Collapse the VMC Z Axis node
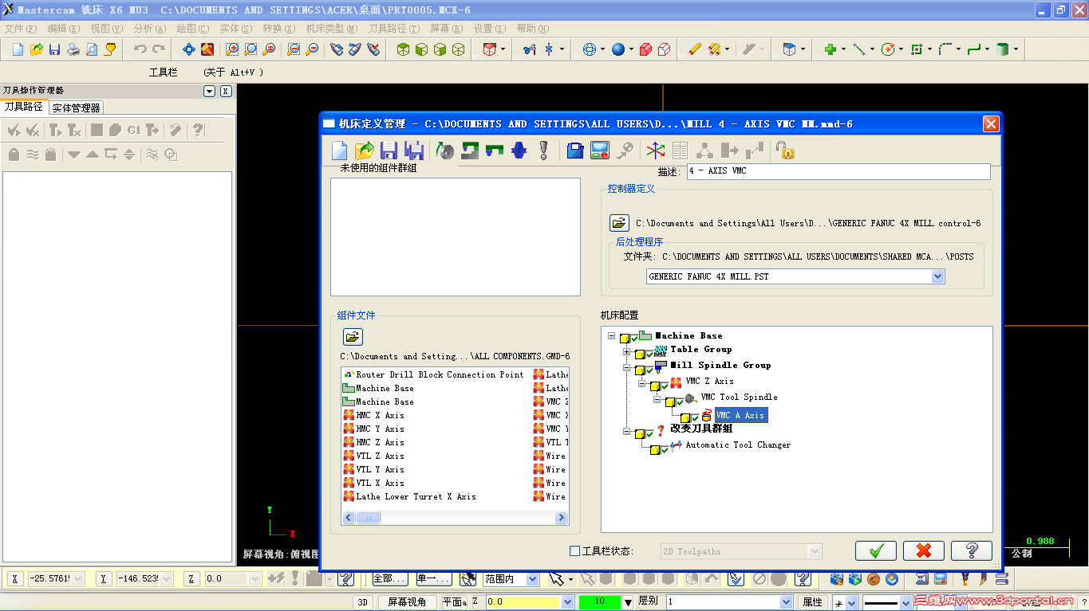 click(x=641, y=383)
